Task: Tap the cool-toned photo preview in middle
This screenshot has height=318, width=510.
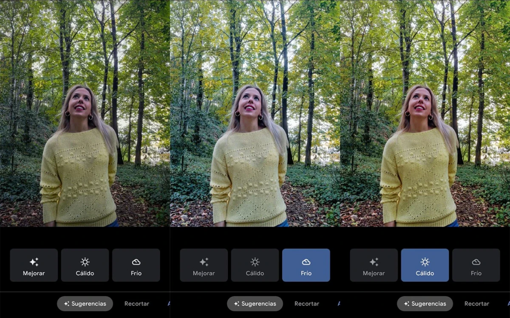Action: (255, 113)
